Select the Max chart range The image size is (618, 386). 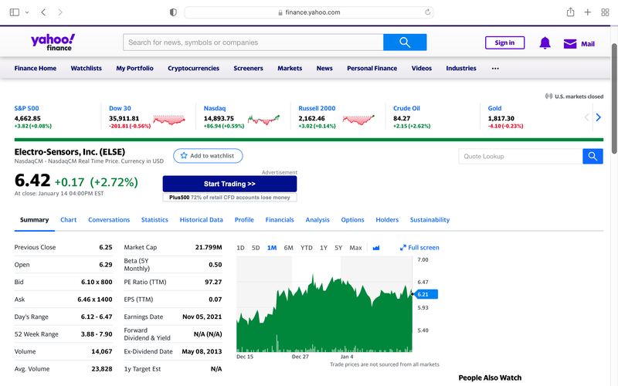(x=355, y=248)
